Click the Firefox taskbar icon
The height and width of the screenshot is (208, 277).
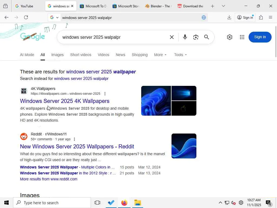click(124, 203)
